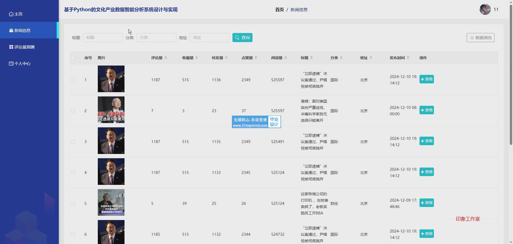Open the user avatar in the top right
Viewport: 513px width, 244px height.
[485, 10]
